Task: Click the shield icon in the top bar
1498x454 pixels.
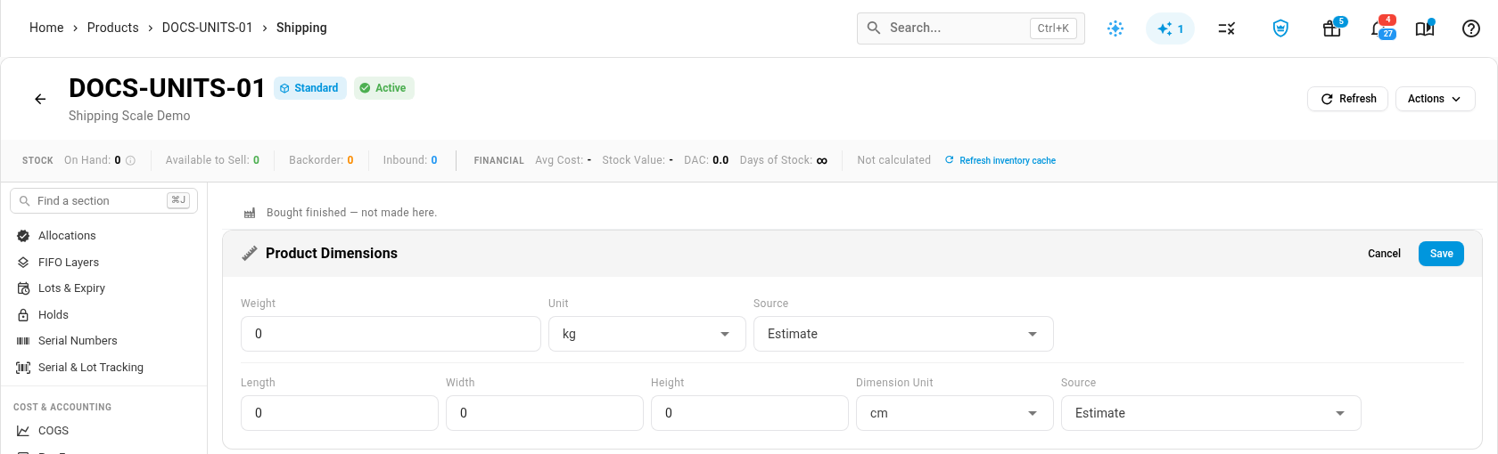Action: tap(1280, 28)
